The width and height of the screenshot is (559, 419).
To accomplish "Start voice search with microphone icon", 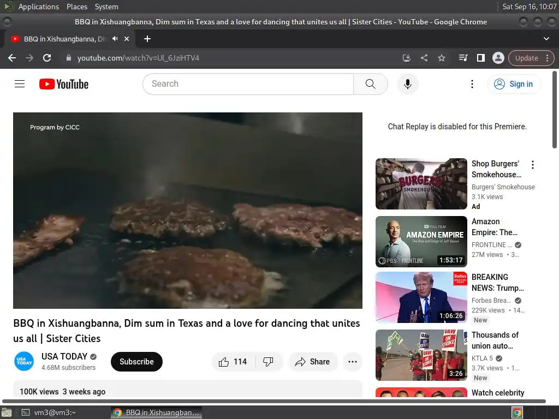I will (407, 84).
